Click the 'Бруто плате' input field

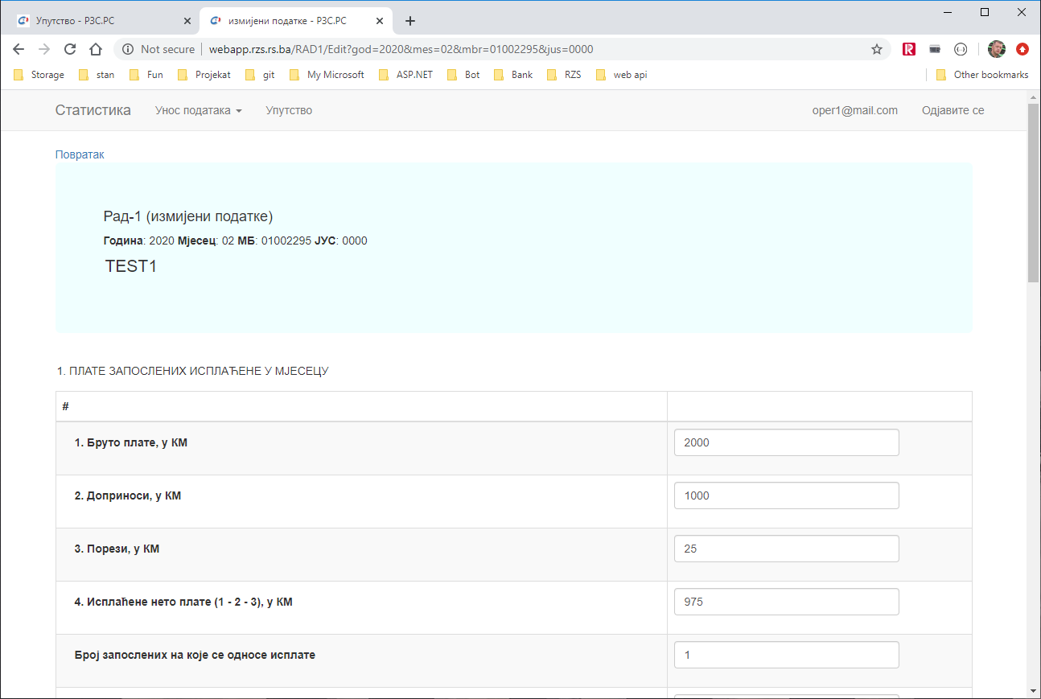[x=786, y=442]
